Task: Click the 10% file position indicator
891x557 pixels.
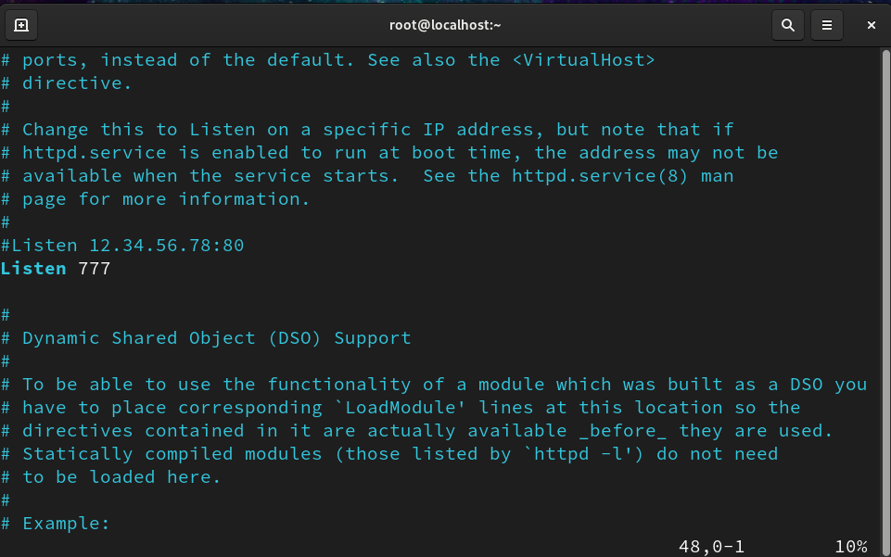Action: click(x=850, y=546)
